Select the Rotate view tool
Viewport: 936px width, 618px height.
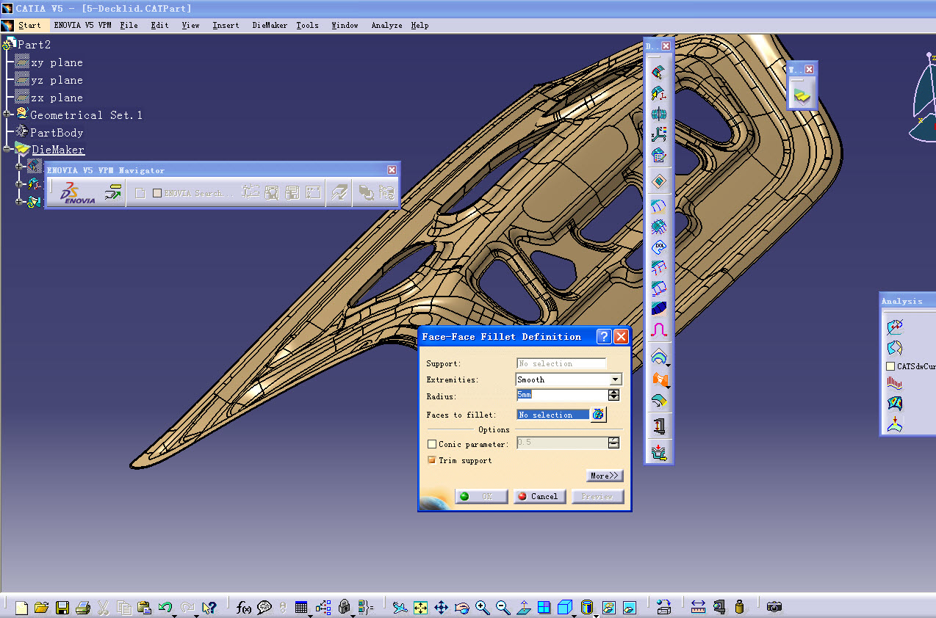coord(461,607)
